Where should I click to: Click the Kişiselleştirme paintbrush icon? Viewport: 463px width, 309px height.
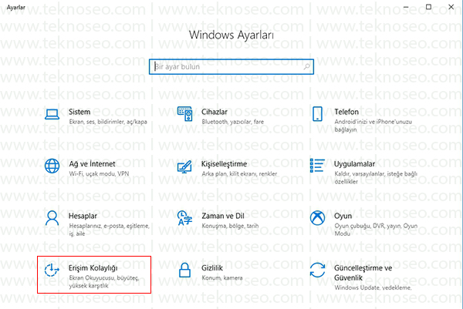[x=184, y=166]
